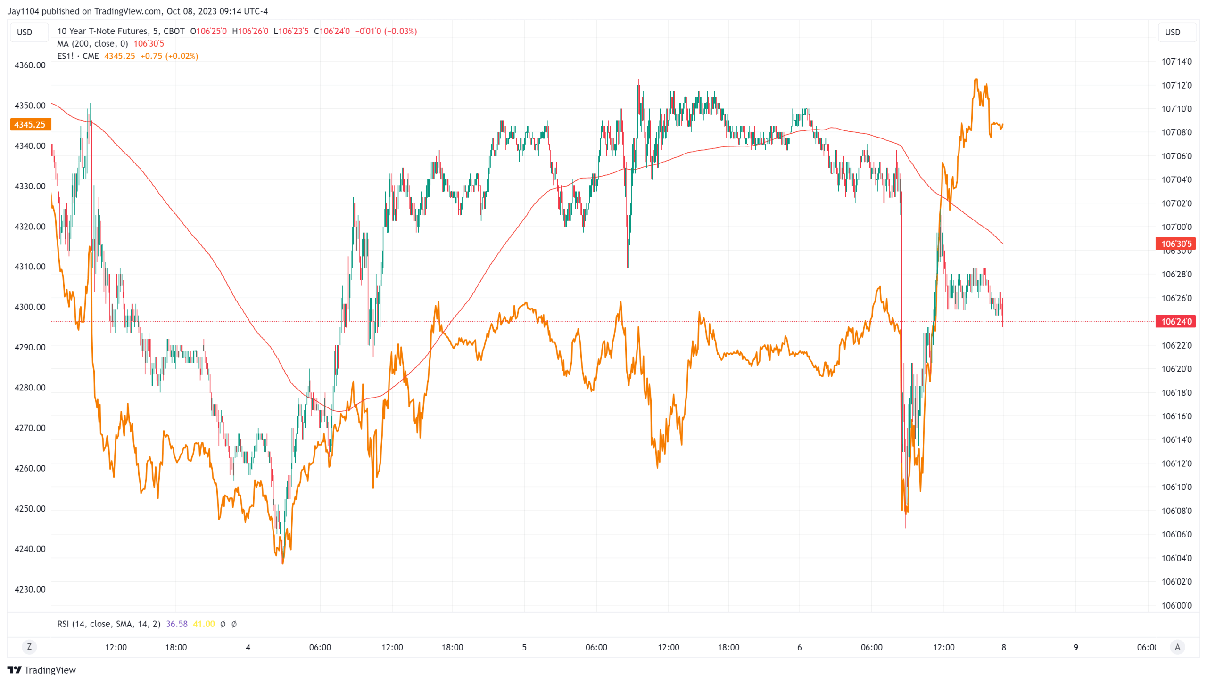This screenshot has height=683, width=1207.
Task: Open the left USD currency selector
Action: [x=29, y=32]
